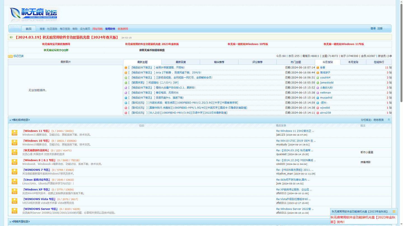Image resolution: width=403 pixels, height=226 pixels.
Task: Close the 2023年金秋版 popup notice
Action: coord(394,211)
